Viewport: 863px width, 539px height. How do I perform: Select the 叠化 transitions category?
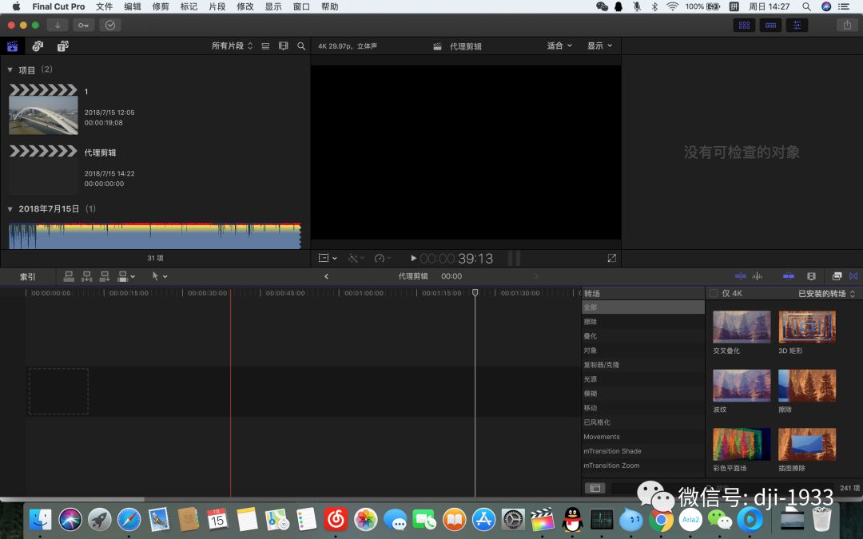tap(642, 336)
